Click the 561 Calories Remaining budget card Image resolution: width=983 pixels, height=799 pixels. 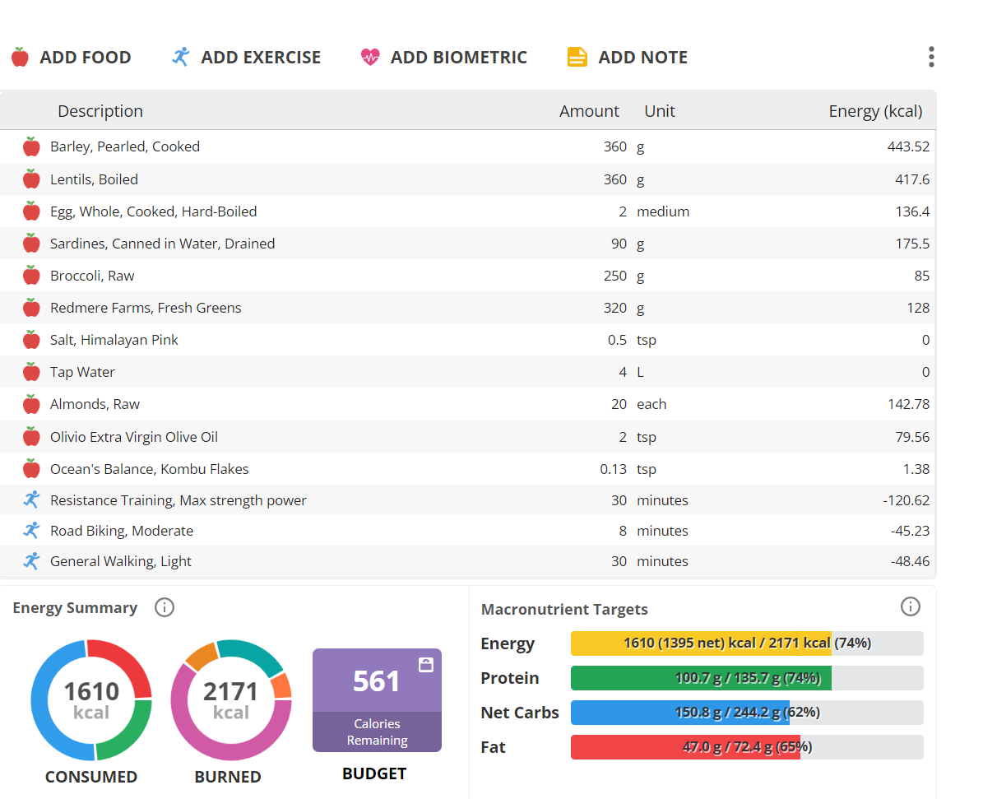[x=377, y=700]
